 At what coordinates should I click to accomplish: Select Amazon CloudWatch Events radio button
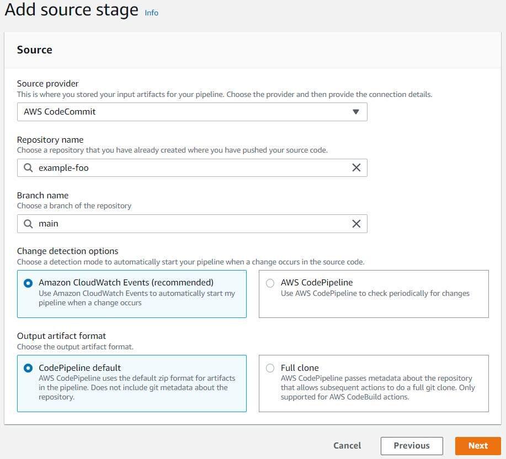[28, 283]
